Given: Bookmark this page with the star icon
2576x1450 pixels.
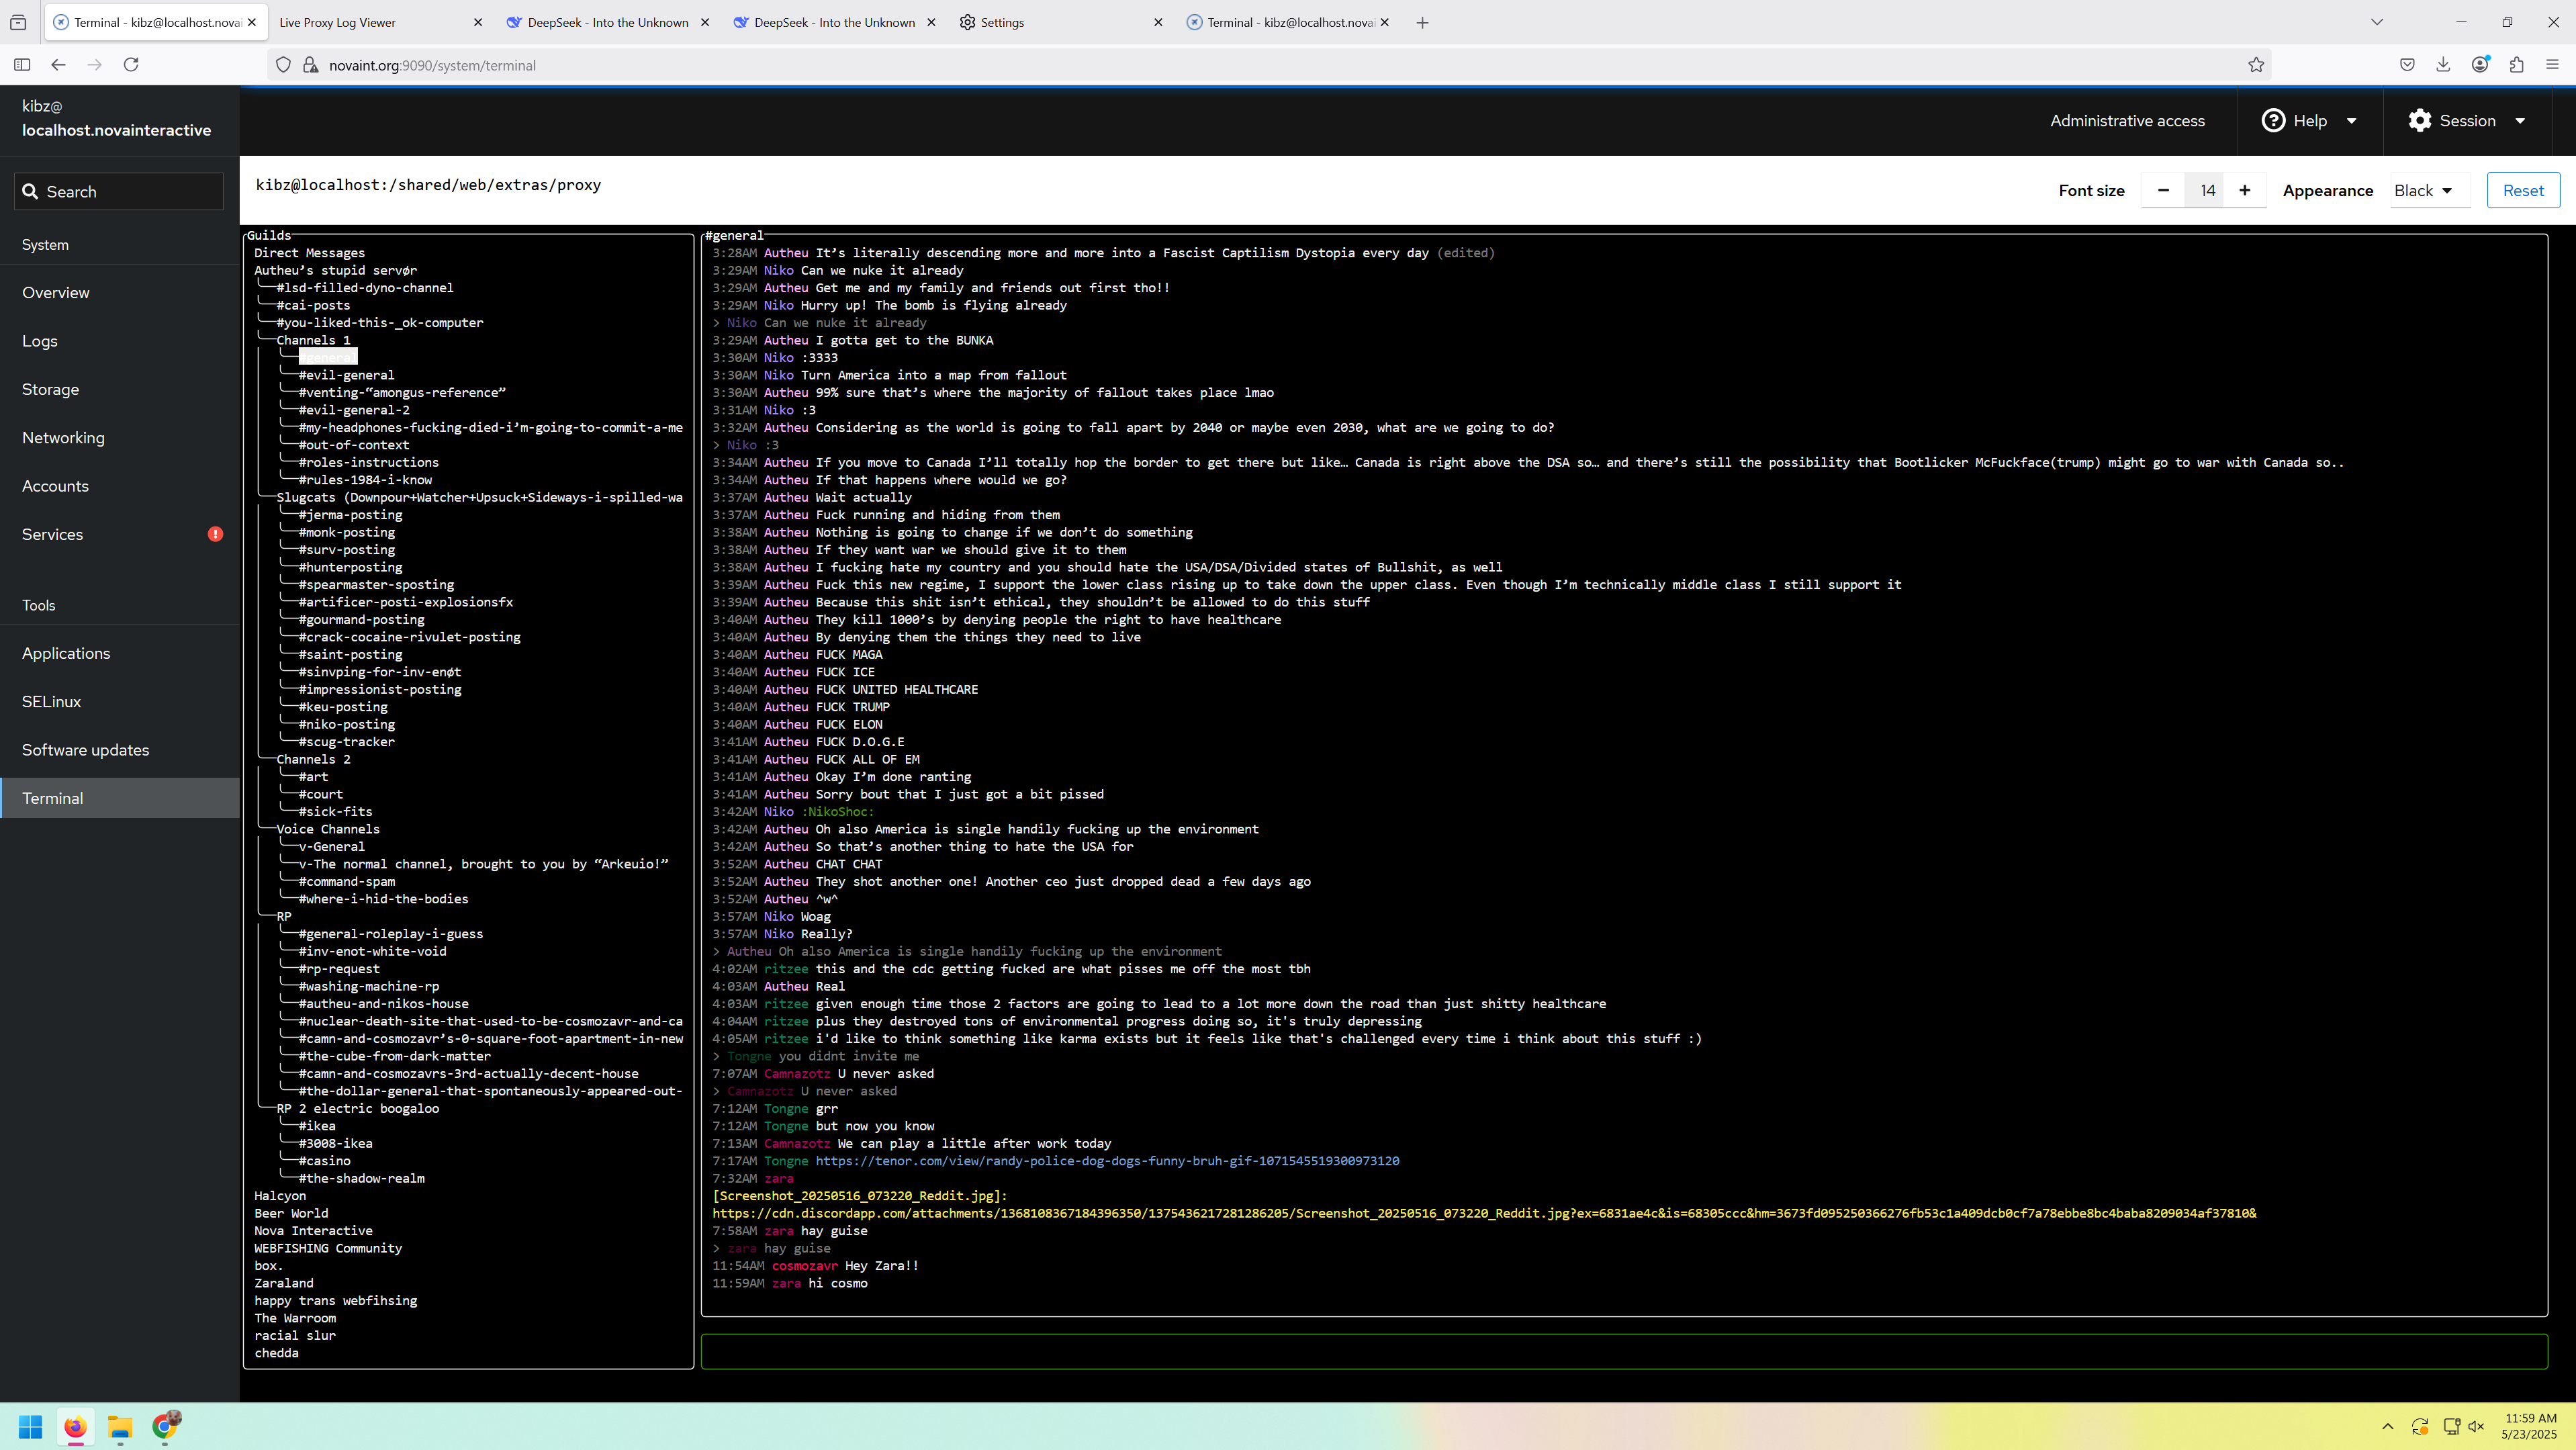Looking at the screenshot, I should pos(2256,65).
